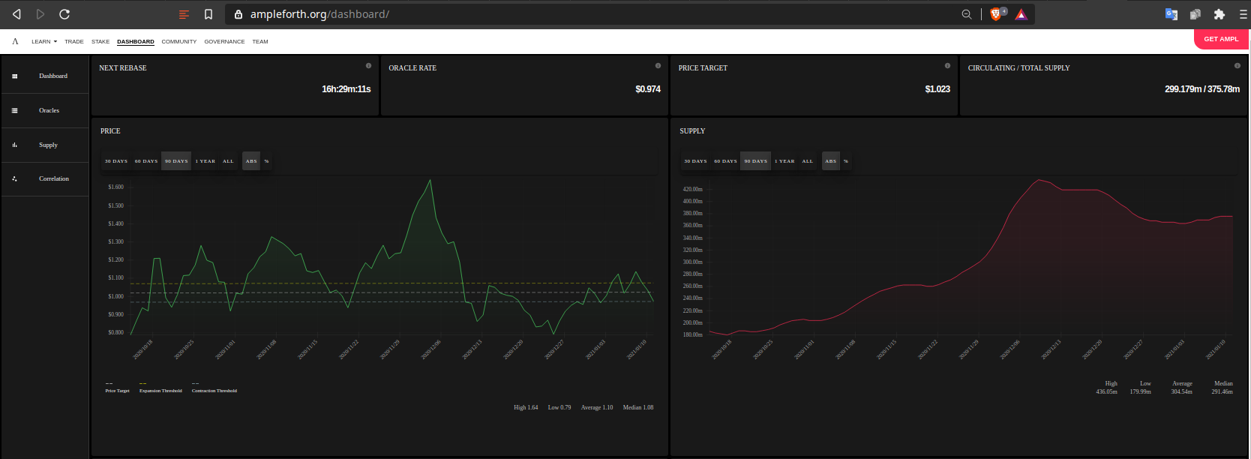The image size is (1251, 459).
Task: Click the bookmark icon in toolbar
Action: tap(208, 14)
